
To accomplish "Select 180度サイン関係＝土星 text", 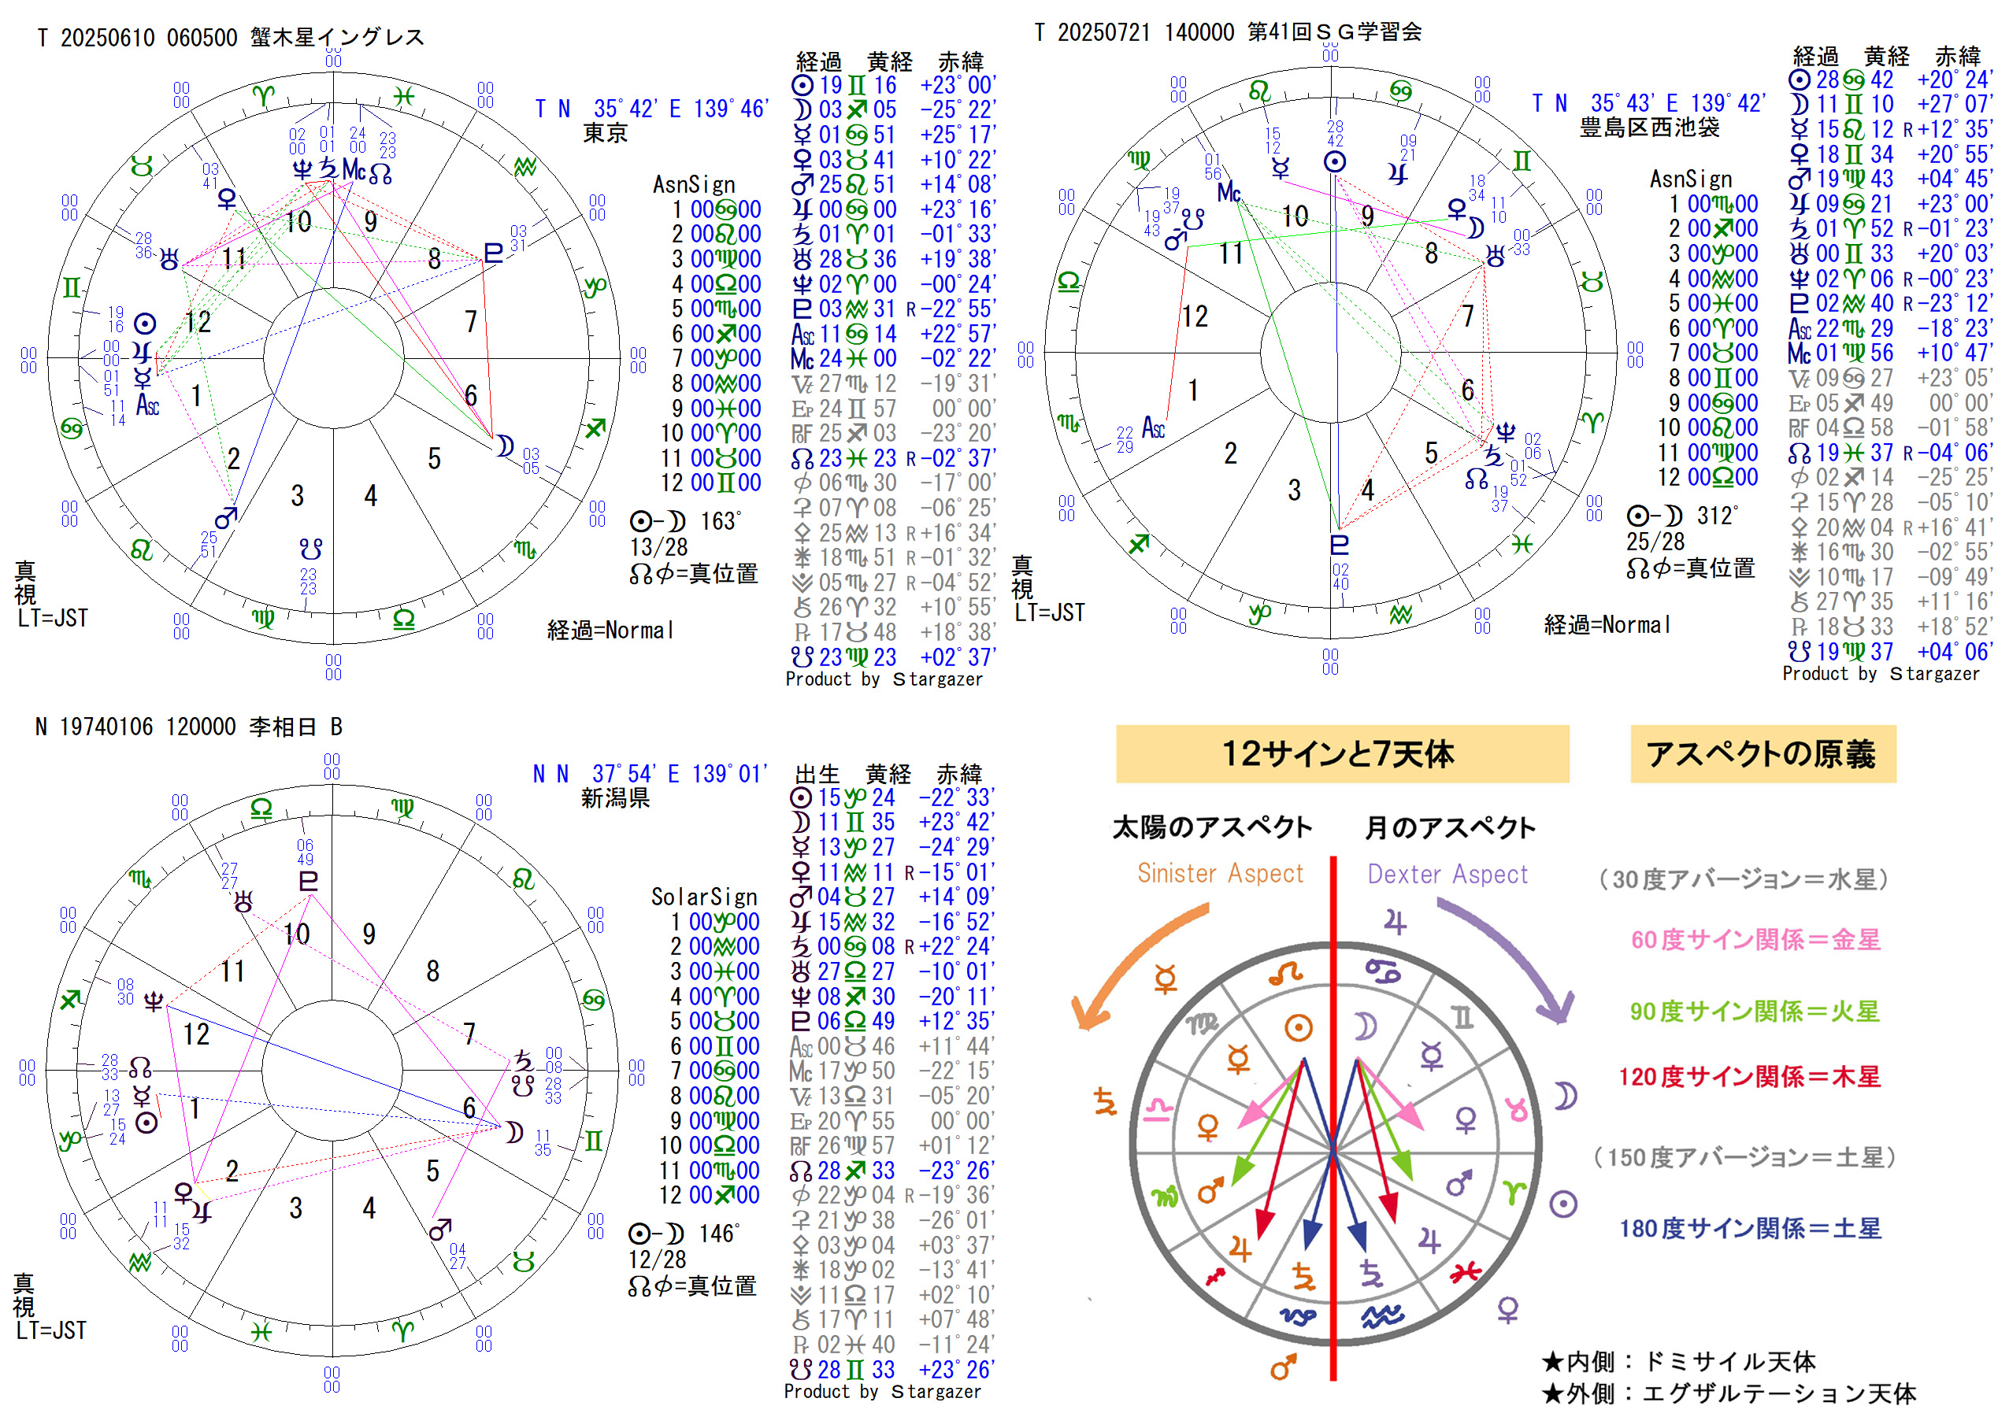I will [1751, 1227].
